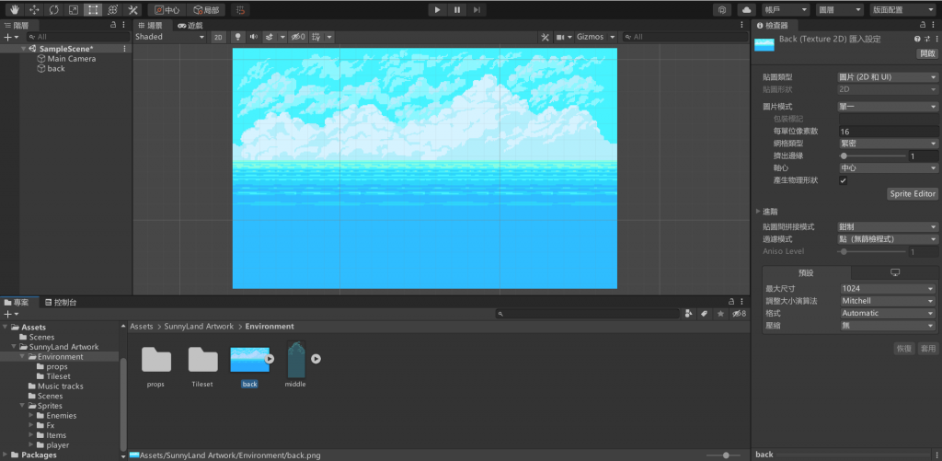Select the Hand tool
942x461 pixels.
(x=15, y=9)
